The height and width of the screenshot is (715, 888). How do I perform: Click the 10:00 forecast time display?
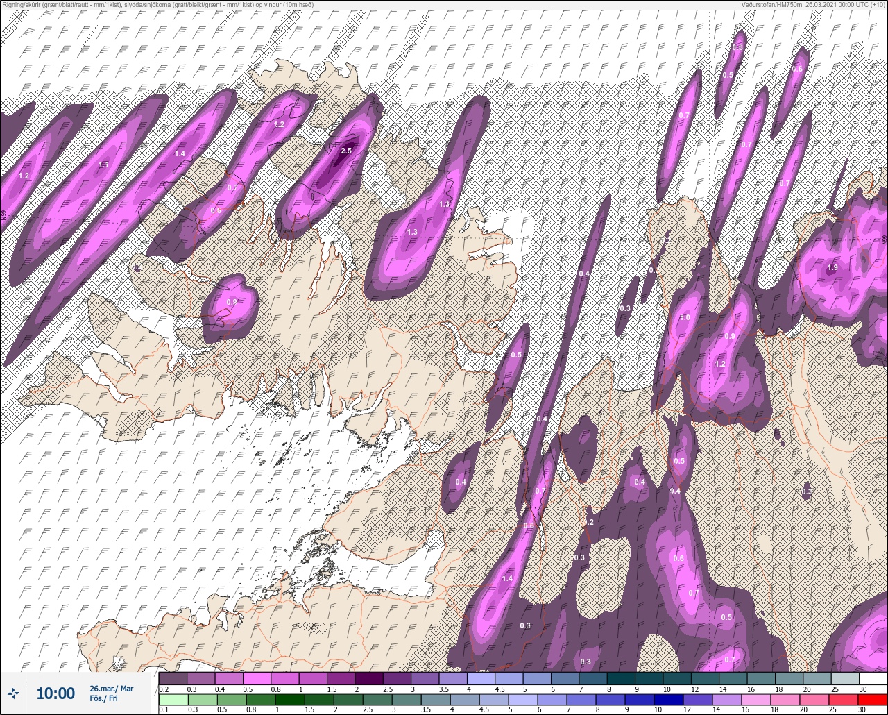(55, 693)
